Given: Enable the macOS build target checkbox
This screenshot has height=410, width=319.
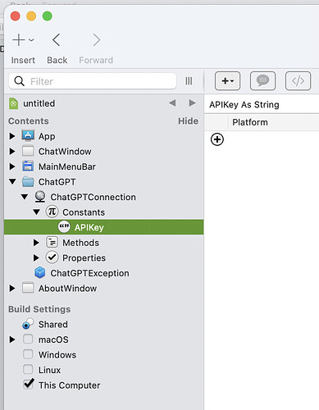Looking at the screenshot, I should pyautogui.click(x=28, y=339).
